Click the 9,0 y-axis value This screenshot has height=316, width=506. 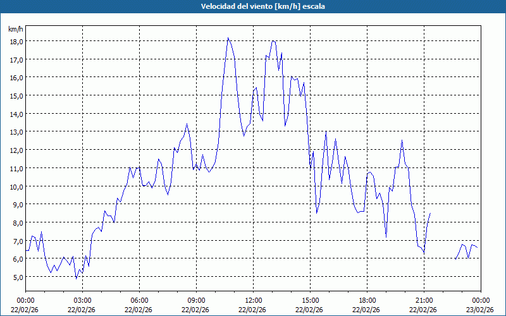click(18, 205)
